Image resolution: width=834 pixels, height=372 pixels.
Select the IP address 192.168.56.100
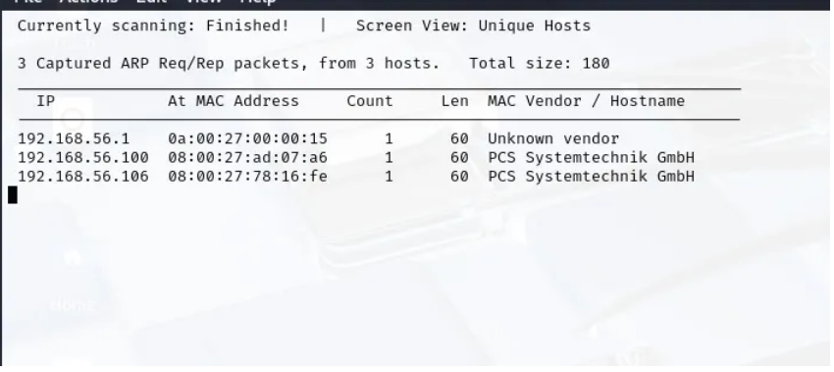tap(83, 157)
